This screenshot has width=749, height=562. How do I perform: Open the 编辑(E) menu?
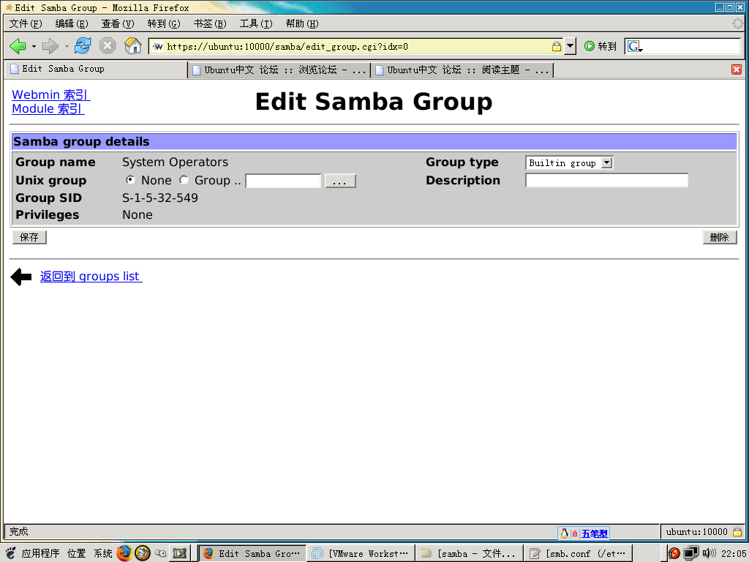72,23
